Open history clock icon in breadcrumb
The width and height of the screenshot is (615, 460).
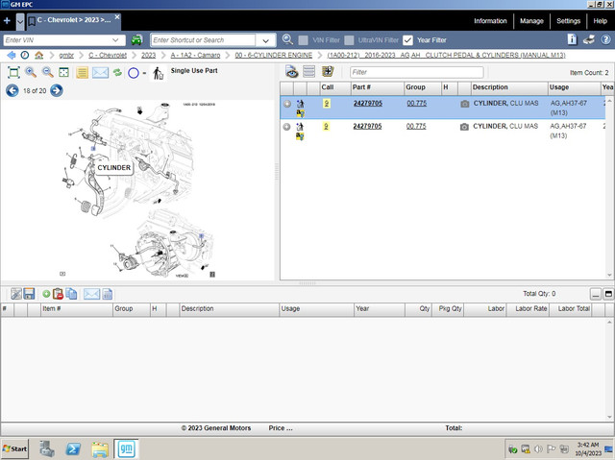pyautogui.click(x=25, y=56)
